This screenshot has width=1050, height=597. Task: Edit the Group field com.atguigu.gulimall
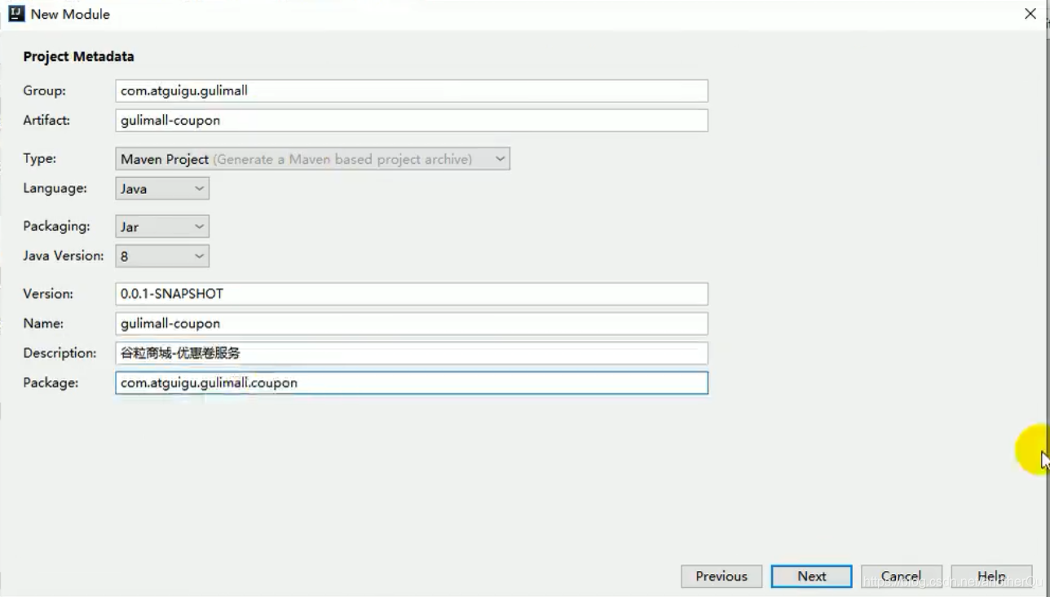(412, 91)
